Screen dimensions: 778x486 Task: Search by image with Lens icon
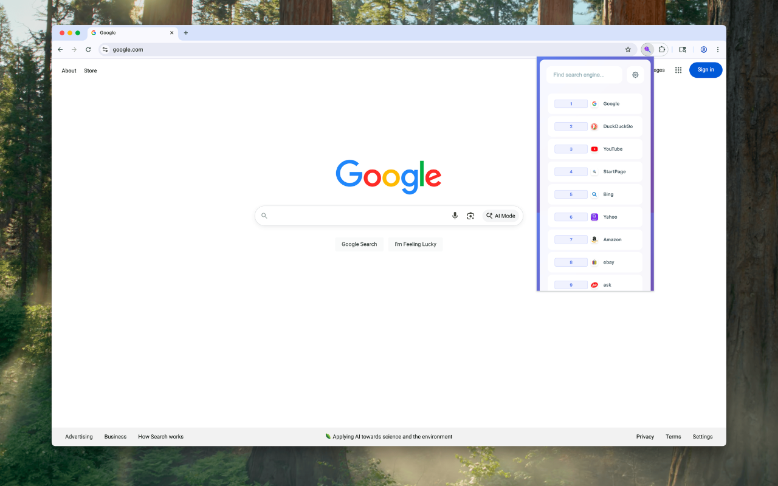point(470,216)
